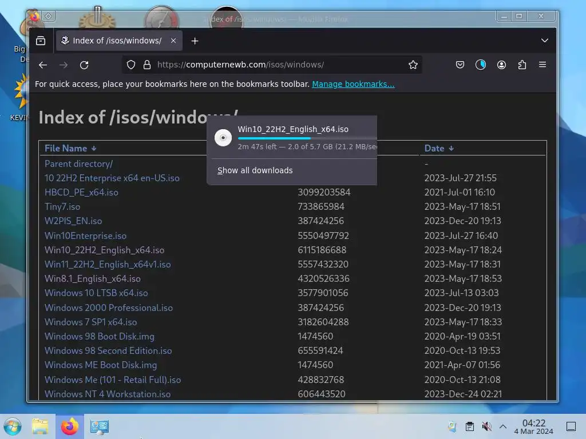Click file size 6115186688
The width and height of the screenshot is (586, 439).
[x=322, y=250]
